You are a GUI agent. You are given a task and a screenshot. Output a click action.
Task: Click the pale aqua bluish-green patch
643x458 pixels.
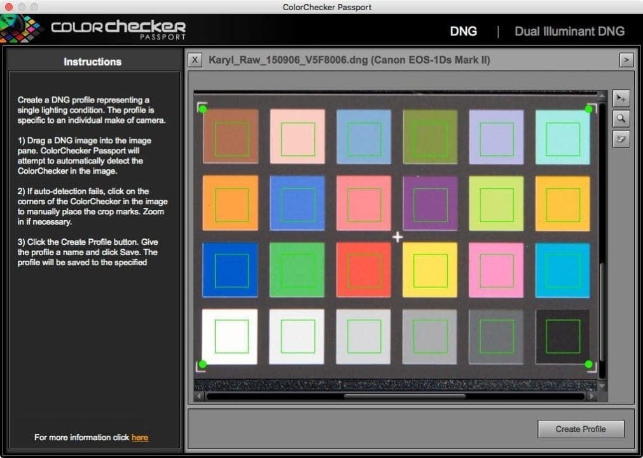click(563, 137)
